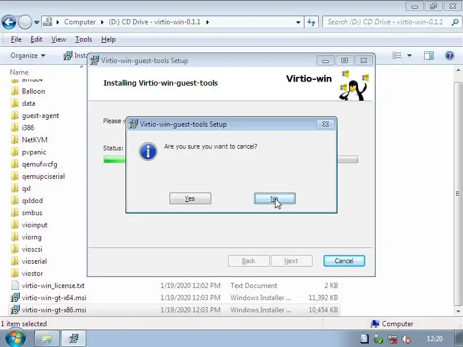
Task: Select the qxl folder
Action: click(x=26, y=189)
